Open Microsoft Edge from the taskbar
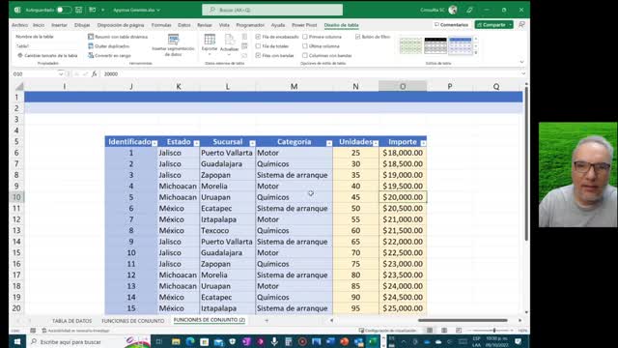Image resolution: width=618 pixels, height=348 pixels. (x=190, y=341)
